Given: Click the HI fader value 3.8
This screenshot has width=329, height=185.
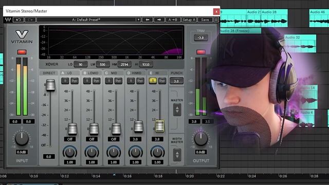Looking at the screenshot, I should tap(157, 139).
